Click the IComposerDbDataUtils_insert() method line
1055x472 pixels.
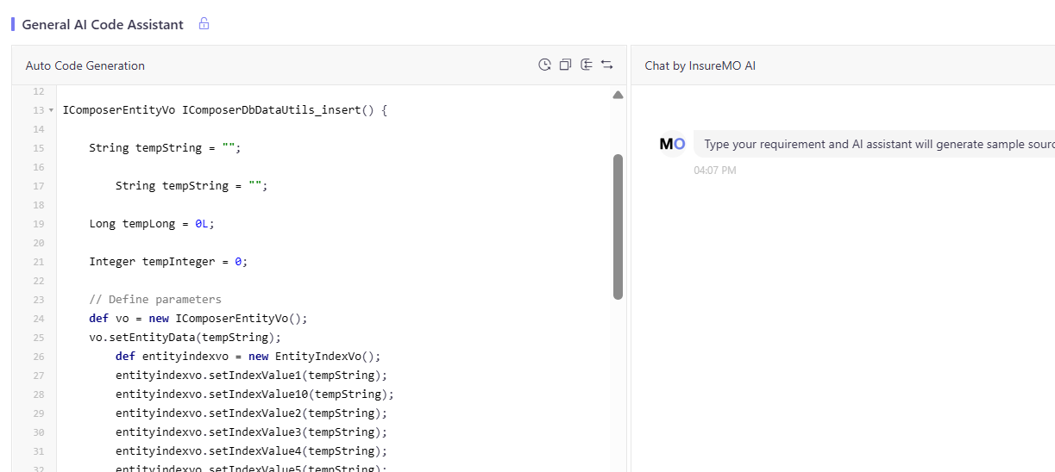click(225, 110)
